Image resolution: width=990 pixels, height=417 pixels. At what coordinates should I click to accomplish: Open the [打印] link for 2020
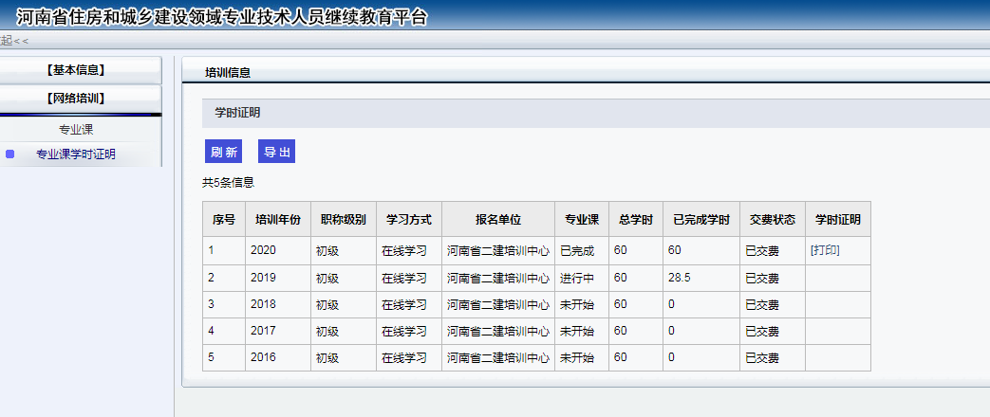(824, 250)
